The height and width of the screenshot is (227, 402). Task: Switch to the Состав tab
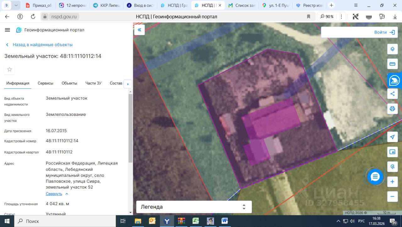tap(116, 83)
